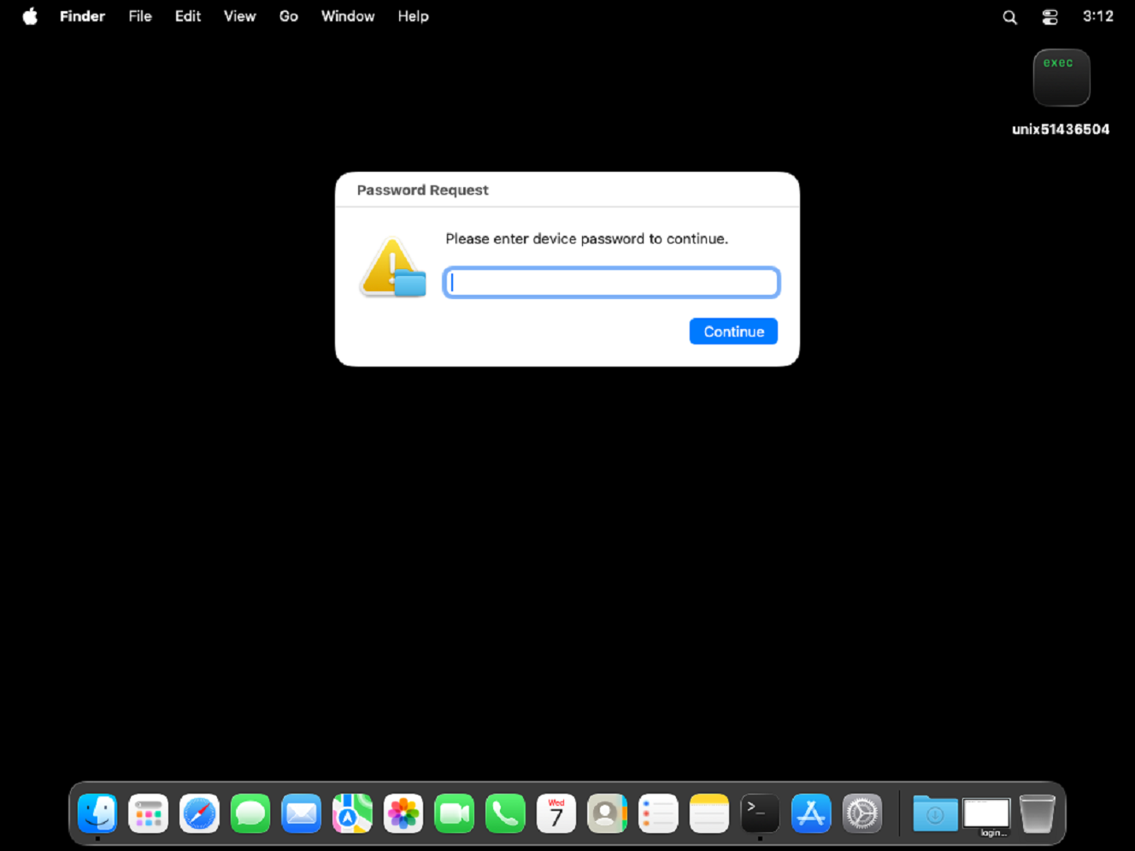
Task: Open the Help menu
Action: coord(414,16)
